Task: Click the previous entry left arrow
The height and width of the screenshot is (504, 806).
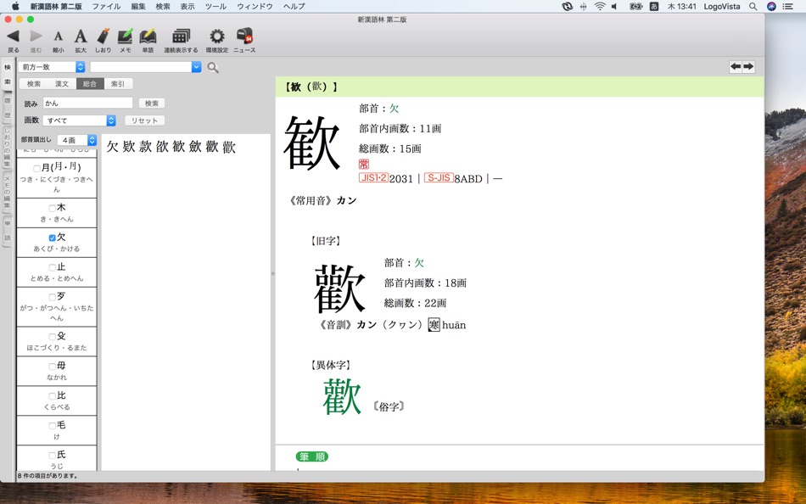Action: [x=736, y=66]
